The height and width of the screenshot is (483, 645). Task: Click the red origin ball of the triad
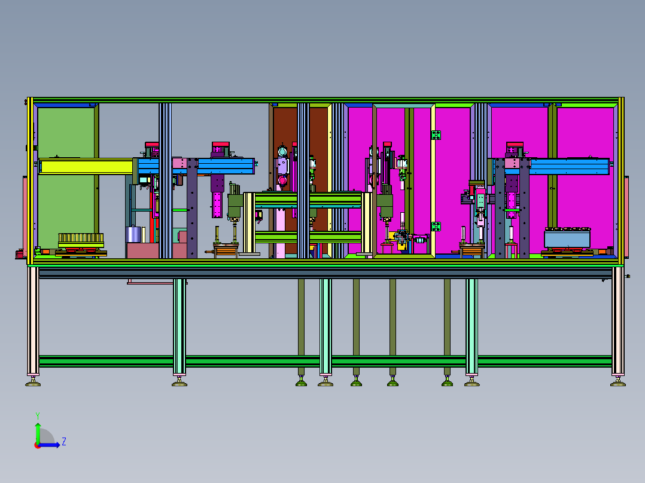(38, 445)
